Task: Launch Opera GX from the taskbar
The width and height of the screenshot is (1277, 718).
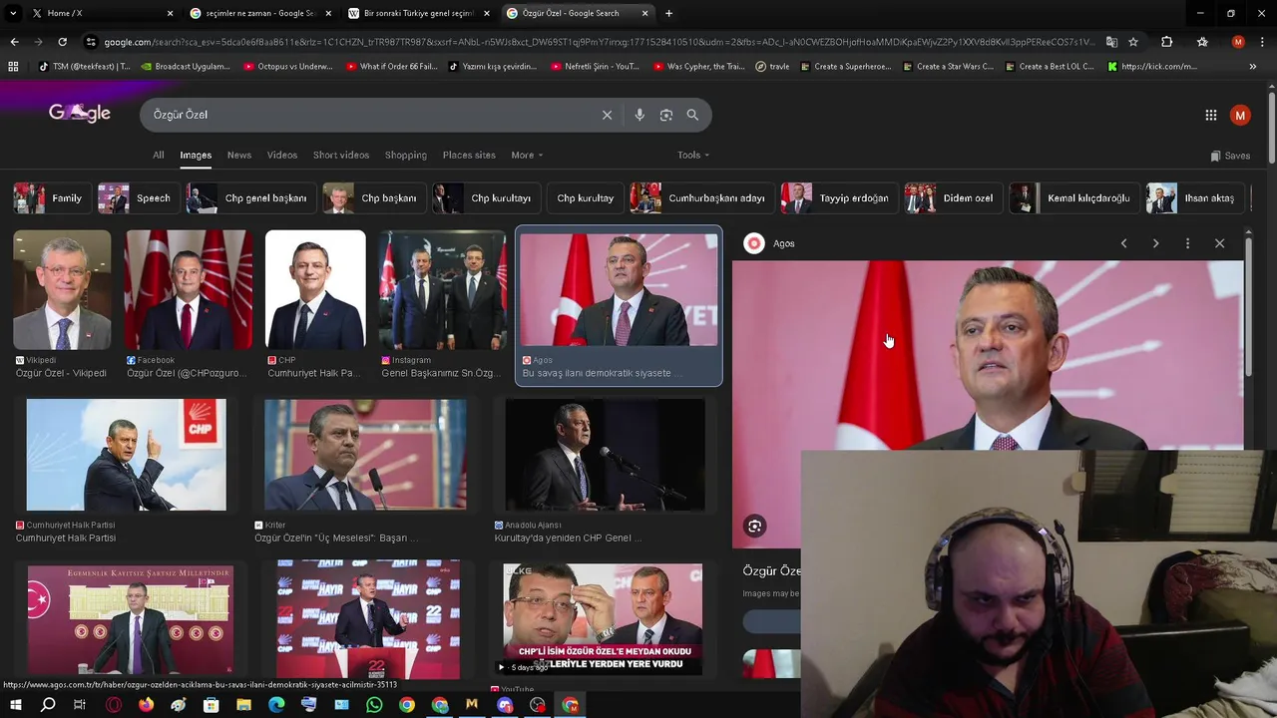Action: (x=114, y=705)
